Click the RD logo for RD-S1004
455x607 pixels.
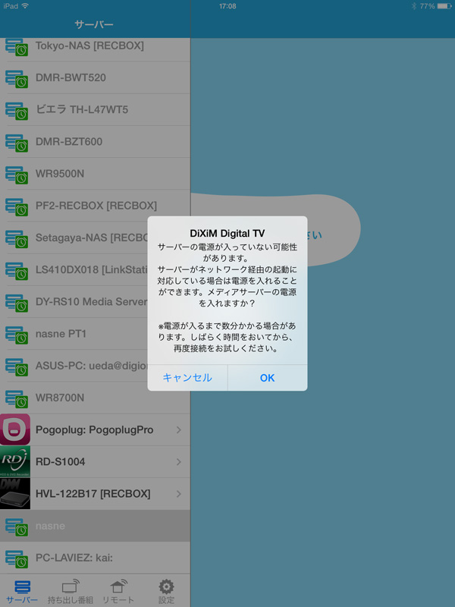[15, 461]
